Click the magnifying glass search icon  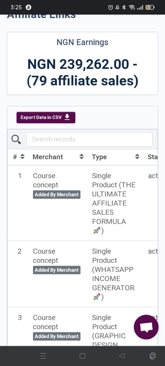(16, 139)
